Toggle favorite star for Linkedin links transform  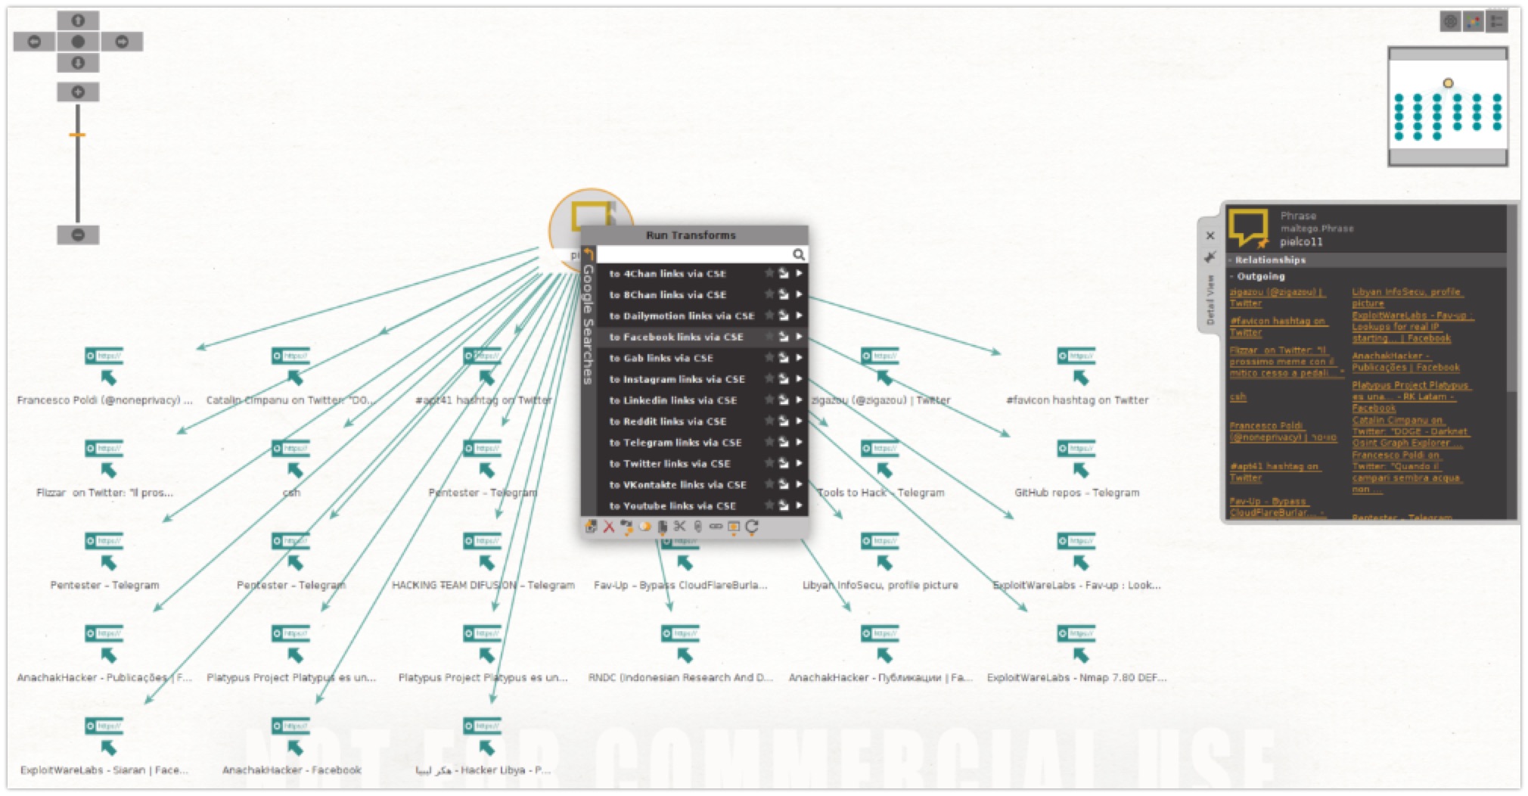coord(769,400)
